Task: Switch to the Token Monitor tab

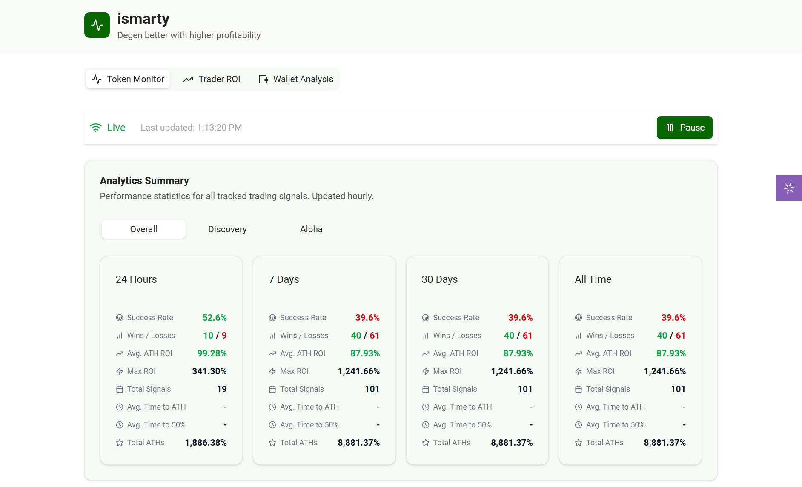Action: pyautogui.click(x=128, y=79)
